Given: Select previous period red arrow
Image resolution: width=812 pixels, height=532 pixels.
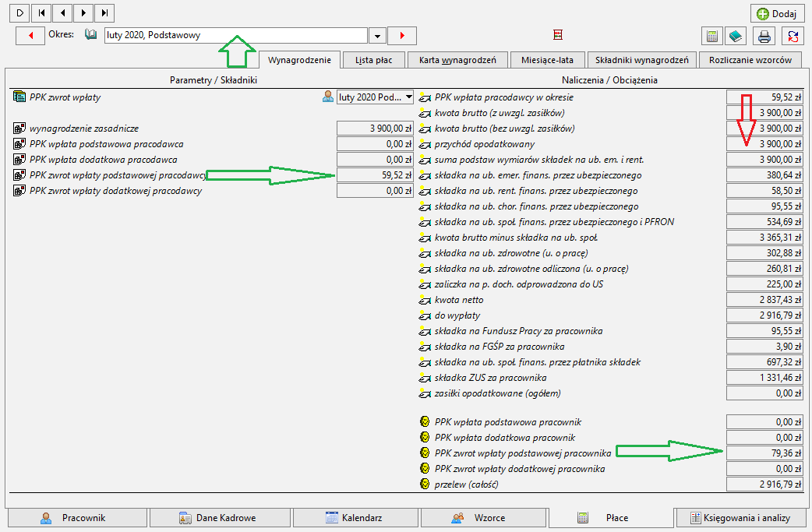Looking at the screenshot, I should 30,36.
